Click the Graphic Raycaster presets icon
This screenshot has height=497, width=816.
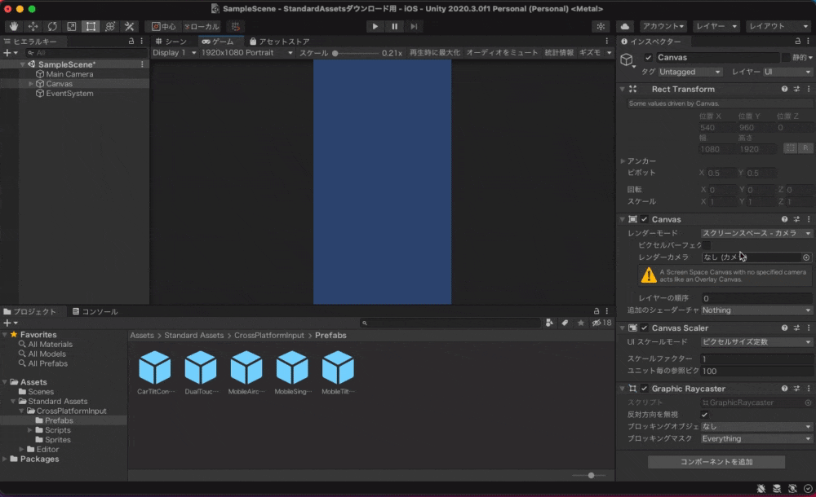click(797, 388)
